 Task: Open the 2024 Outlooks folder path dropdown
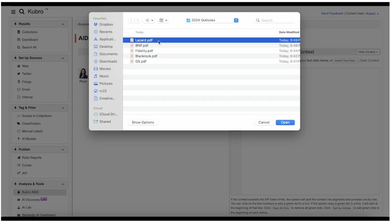[x=212, y=20]
